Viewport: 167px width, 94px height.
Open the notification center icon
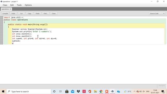click(163, 92)
